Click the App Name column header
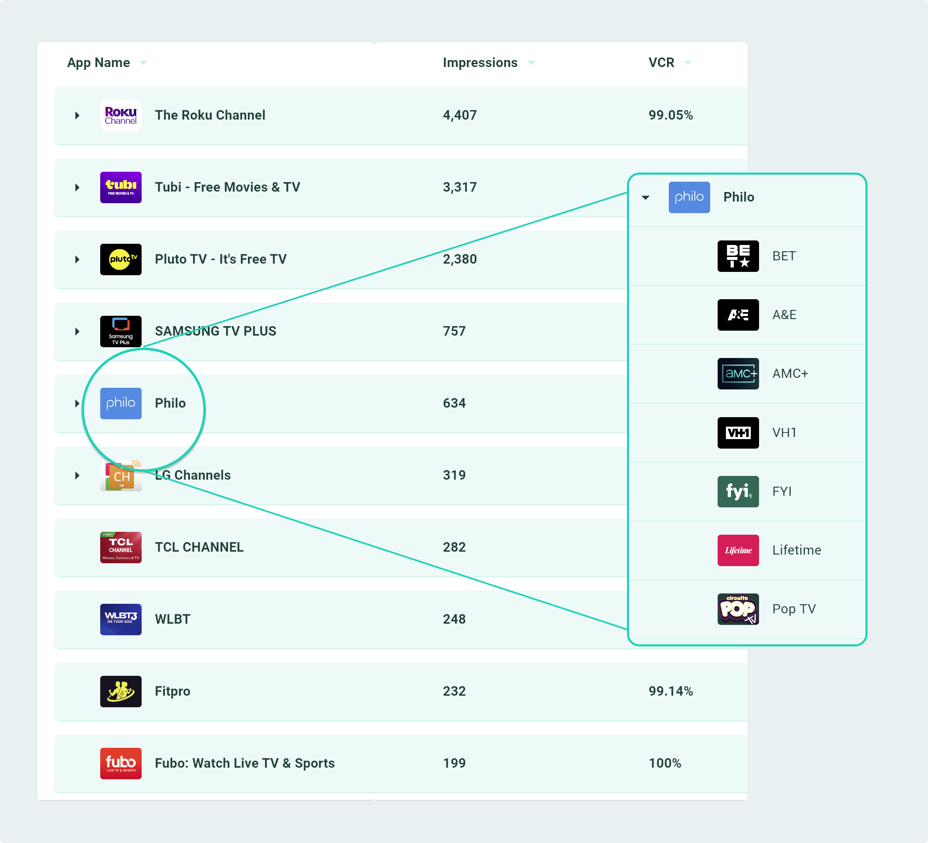This screenshot has width=928, height=843. [x=99, y=62]
